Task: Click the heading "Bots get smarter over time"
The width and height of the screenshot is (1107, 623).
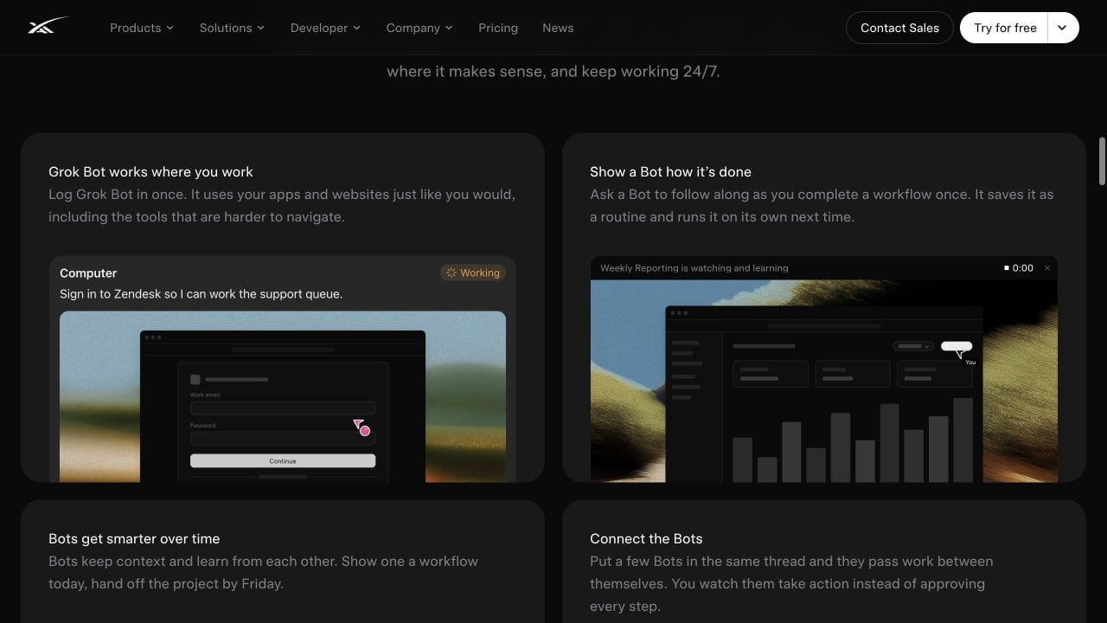Action: point(134,538)
